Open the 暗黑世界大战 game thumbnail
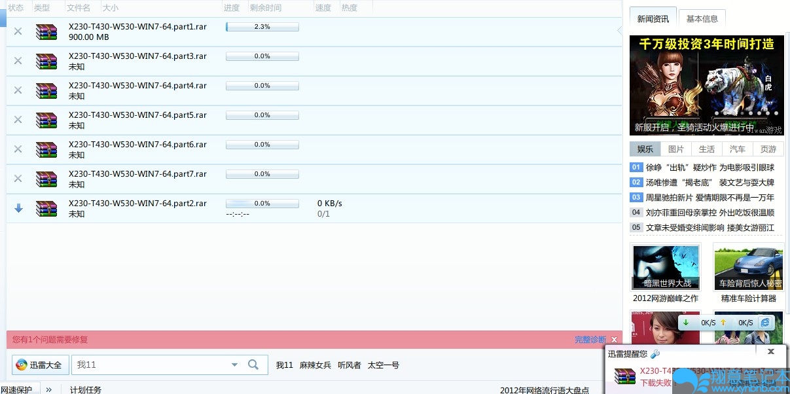790x394 pixels. [666, 267]
